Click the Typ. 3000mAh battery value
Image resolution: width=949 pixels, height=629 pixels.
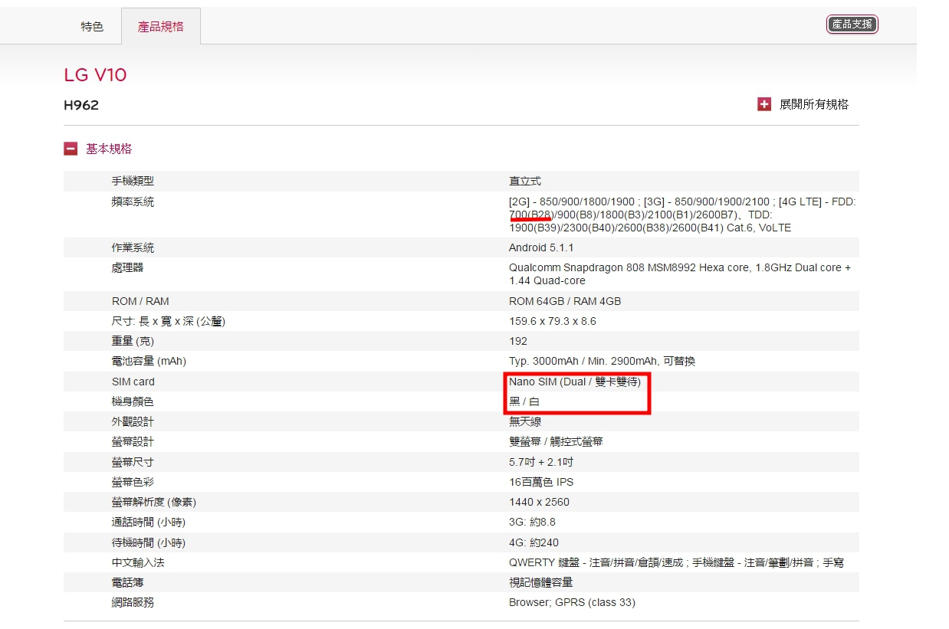tap(602, 361)
